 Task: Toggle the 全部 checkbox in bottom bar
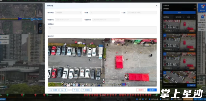click(x=137, y=99)
